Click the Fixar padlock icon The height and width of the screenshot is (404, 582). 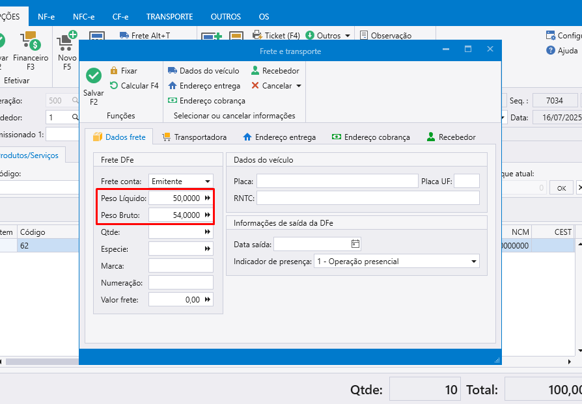[x=114, y=70]
